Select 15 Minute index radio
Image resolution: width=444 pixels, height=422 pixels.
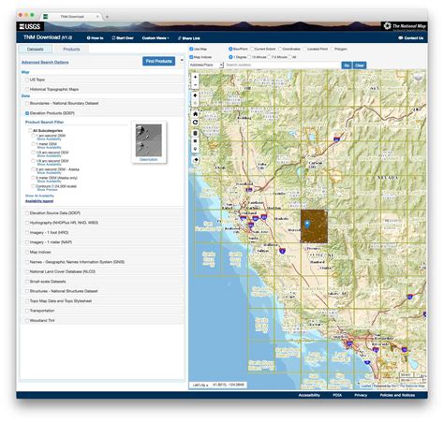pos(249,57)
